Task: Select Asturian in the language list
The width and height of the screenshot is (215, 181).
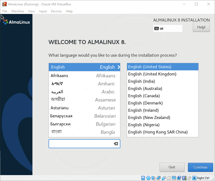Action: coord(84,108)
